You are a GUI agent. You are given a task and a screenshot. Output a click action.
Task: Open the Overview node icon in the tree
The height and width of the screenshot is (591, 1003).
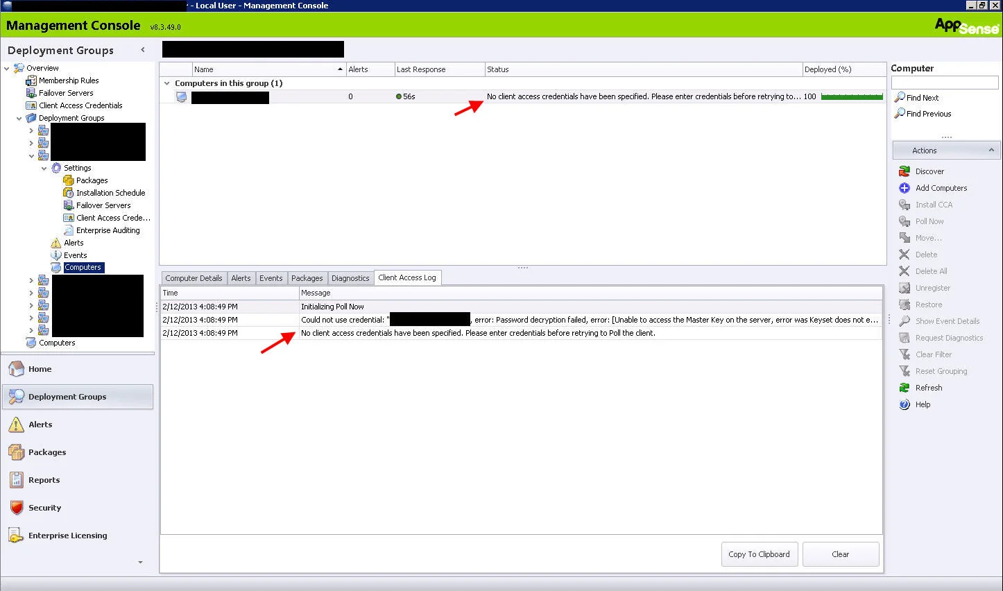(x=19, y=68)
